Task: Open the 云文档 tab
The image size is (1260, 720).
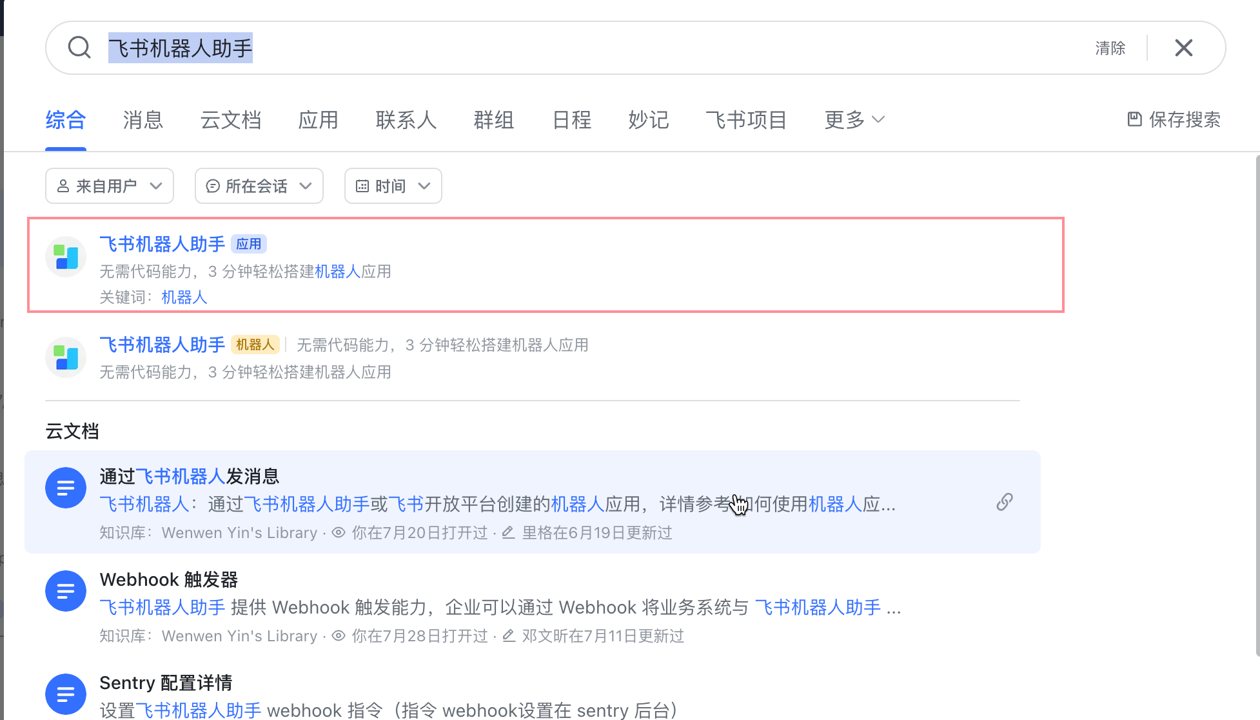Action: click(x=231, y=120)
